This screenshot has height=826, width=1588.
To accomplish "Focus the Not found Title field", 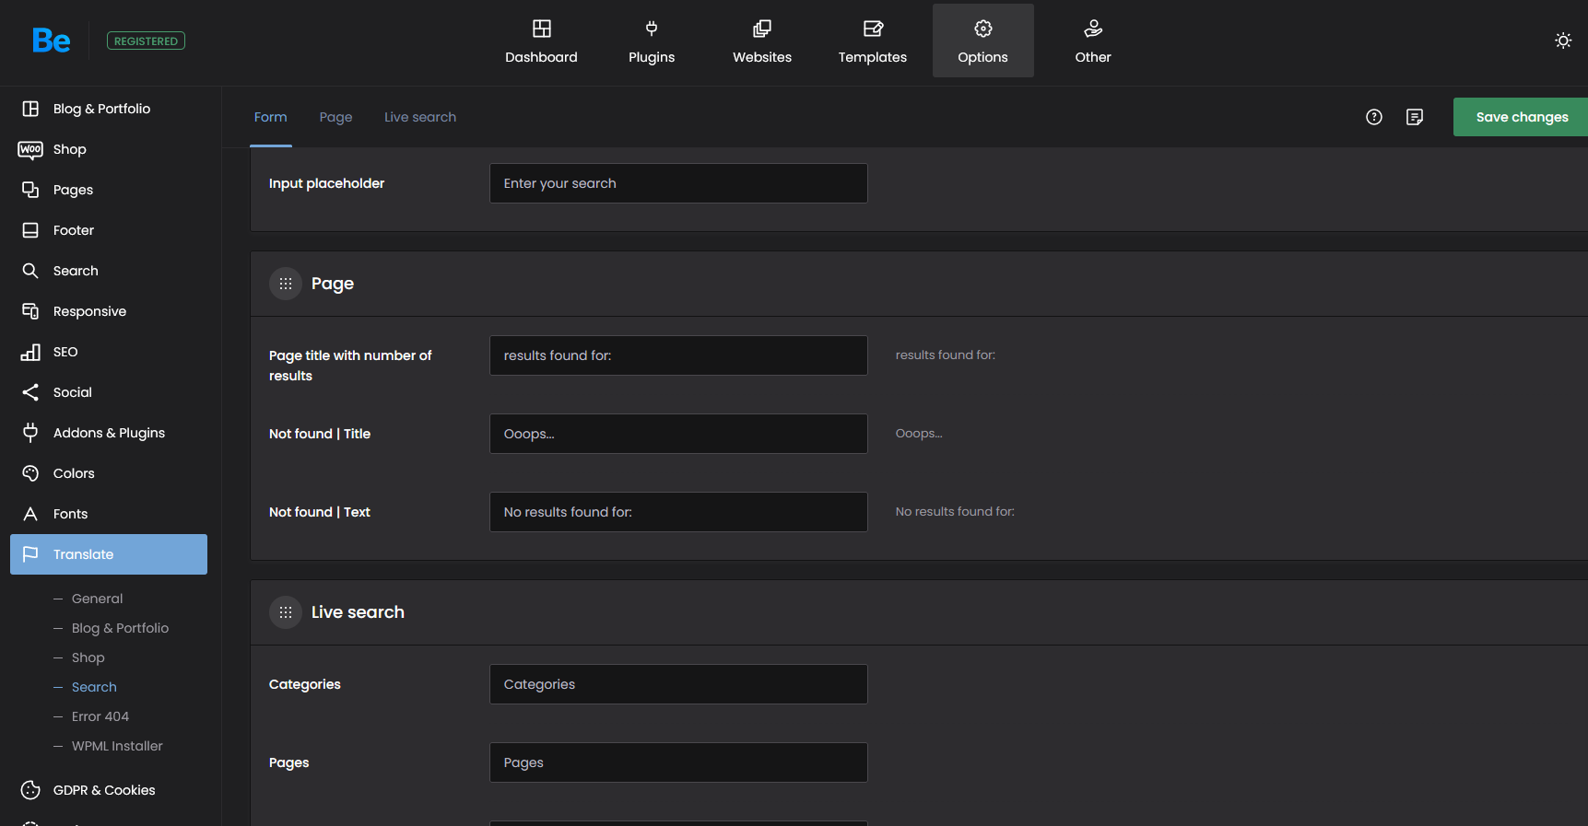I will [x=678, y=434].
